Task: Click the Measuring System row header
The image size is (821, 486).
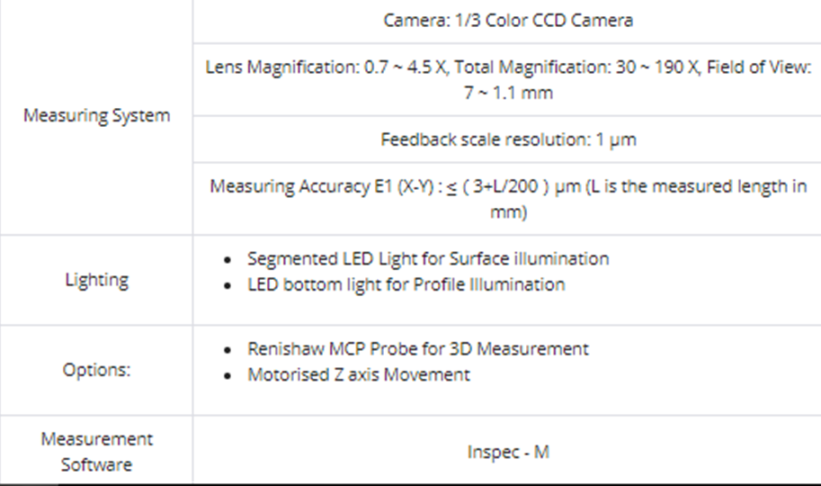Action: (96, 116)
